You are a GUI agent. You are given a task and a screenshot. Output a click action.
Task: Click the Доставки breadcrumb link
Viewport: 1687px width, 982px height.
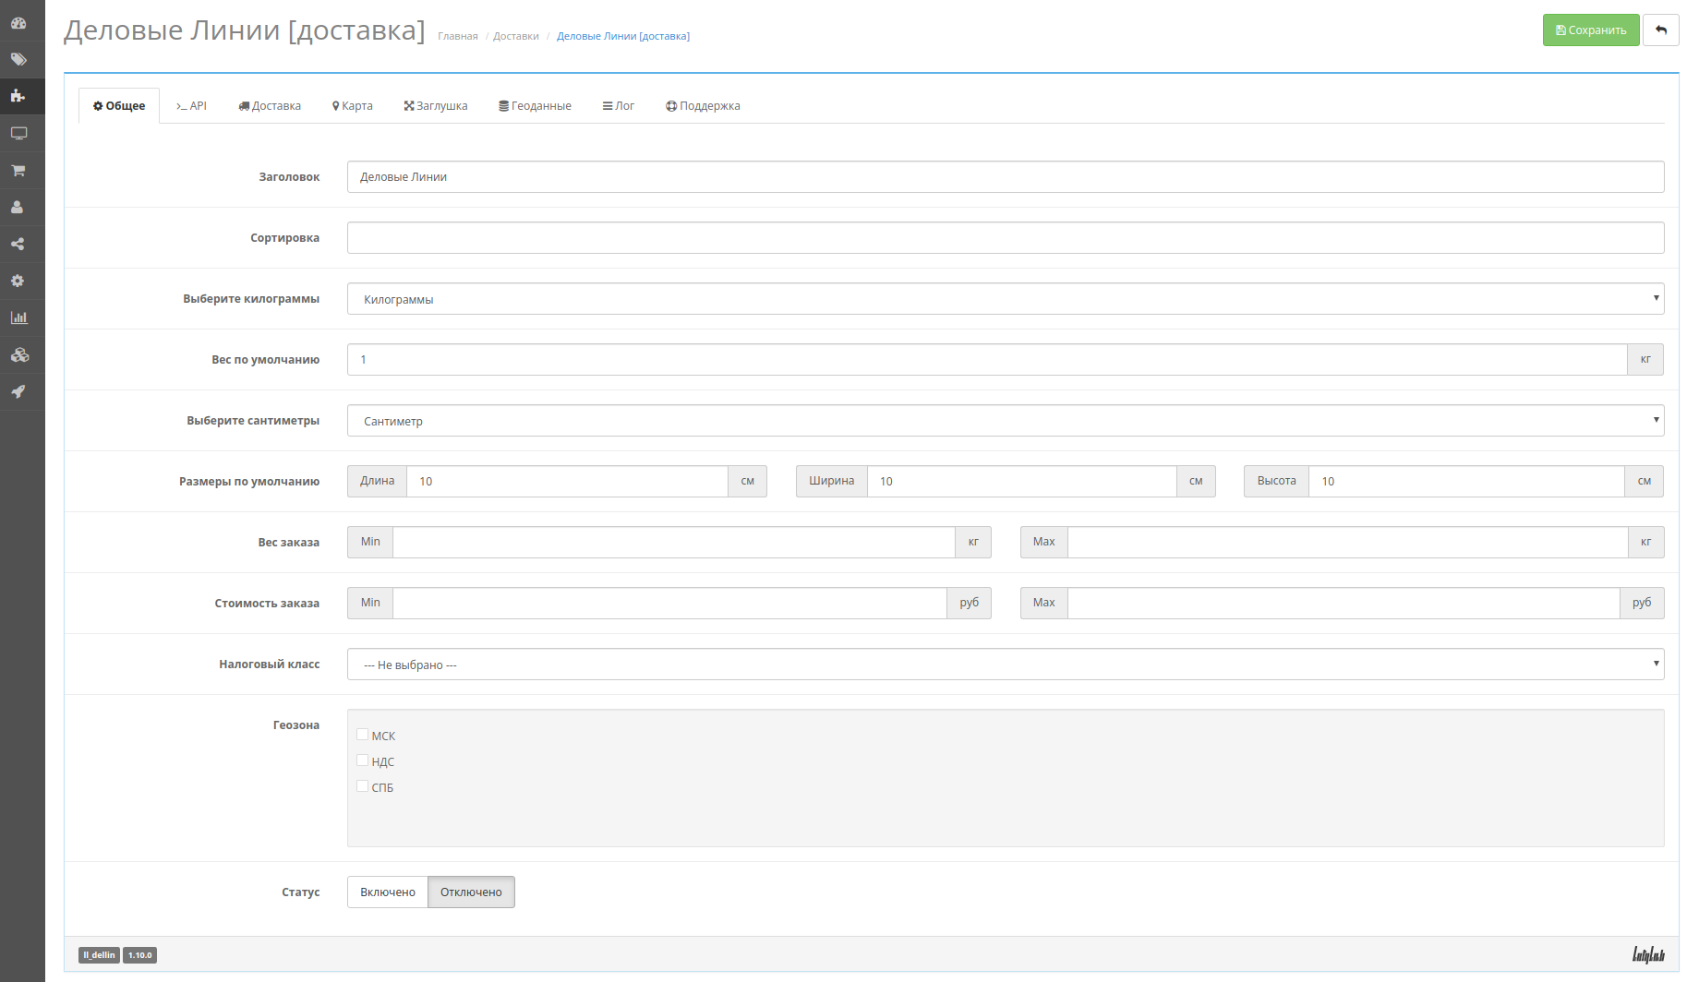tap(516, 36)
